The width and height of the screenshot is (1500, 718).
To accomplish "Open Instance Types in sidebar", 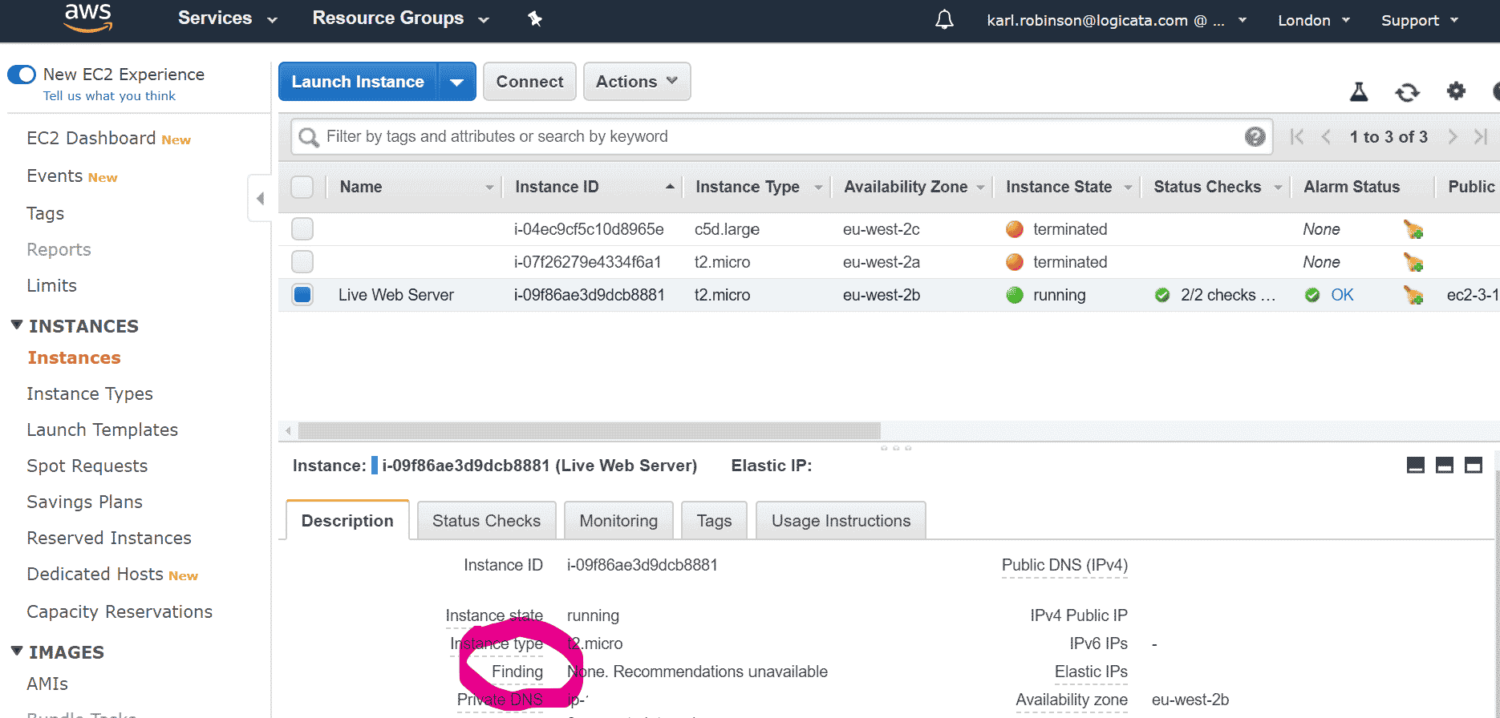I will click(90, 393).
